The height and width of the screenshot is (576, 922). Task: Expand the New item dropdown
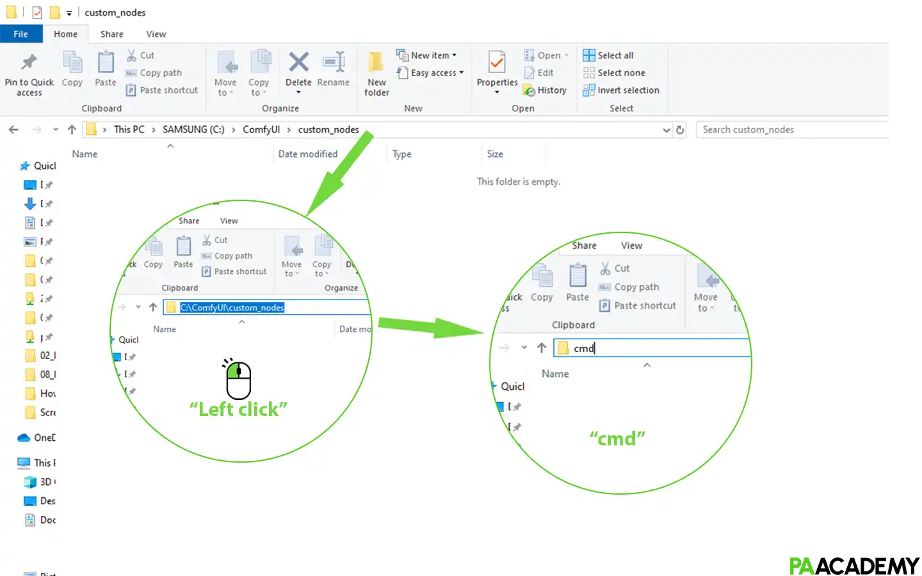click(453, 55)
